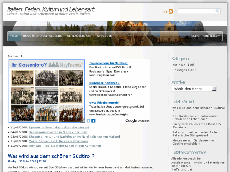The height and width of the screenshot is (172, 230).
Task: Click the www.LivingSocial.com ad URL
Action: [x=102, y=75]
